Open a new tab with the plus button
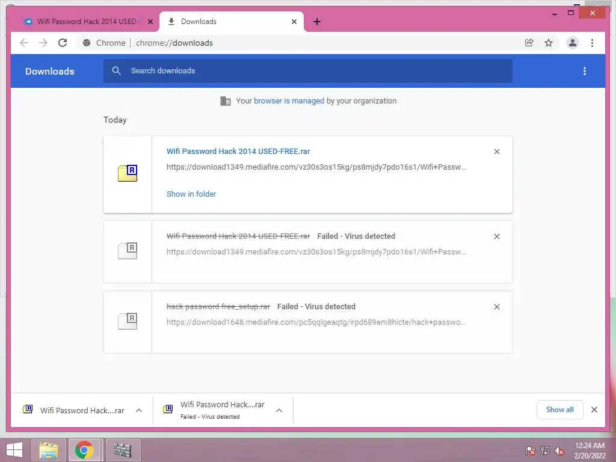Viewport: 616px width, 462px height. tap(317, 22)
